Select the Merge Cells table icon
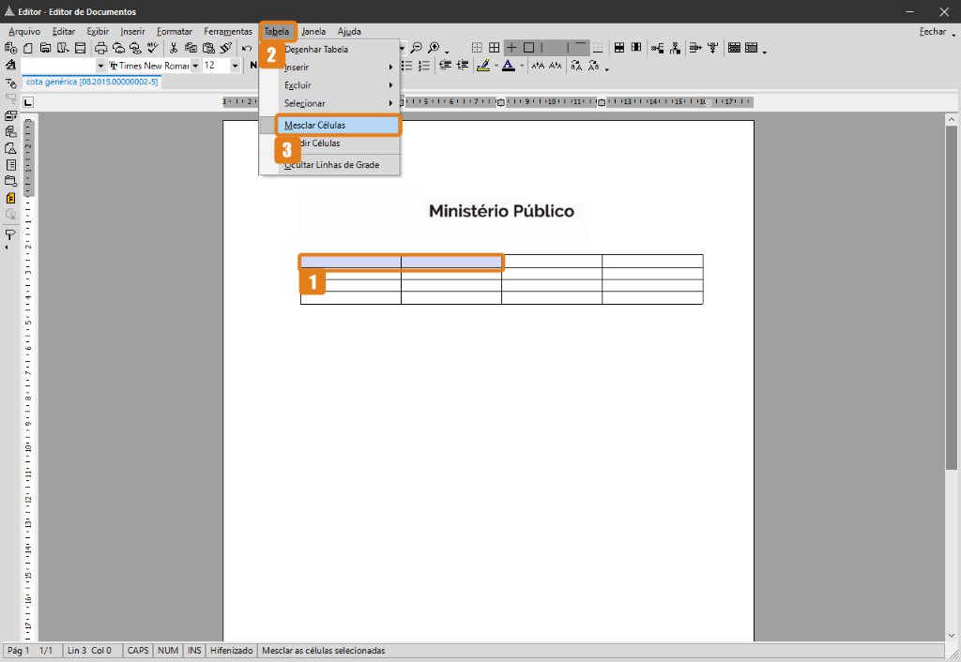This screenshot has width=961, height=662. (x=618, y=47)
